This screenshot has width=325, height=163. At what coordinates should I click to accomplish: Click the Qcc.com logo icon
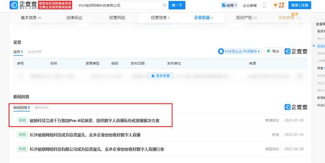pyautogui.click(x=14, y=5)
